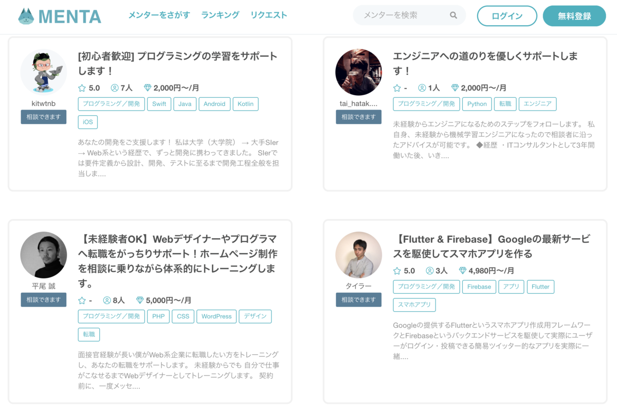Click the people icon showing 8人 on 平尾 誠's card
The width and height of the screenshot is (617, 409).
click(x=106, y=300)
